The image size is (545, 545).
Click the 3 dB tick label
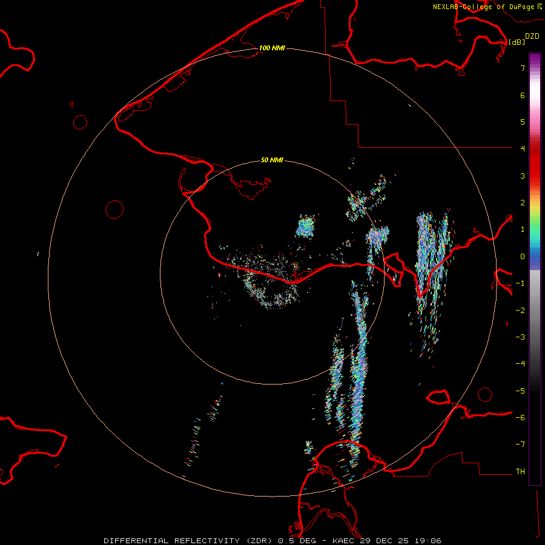(523, 176)
